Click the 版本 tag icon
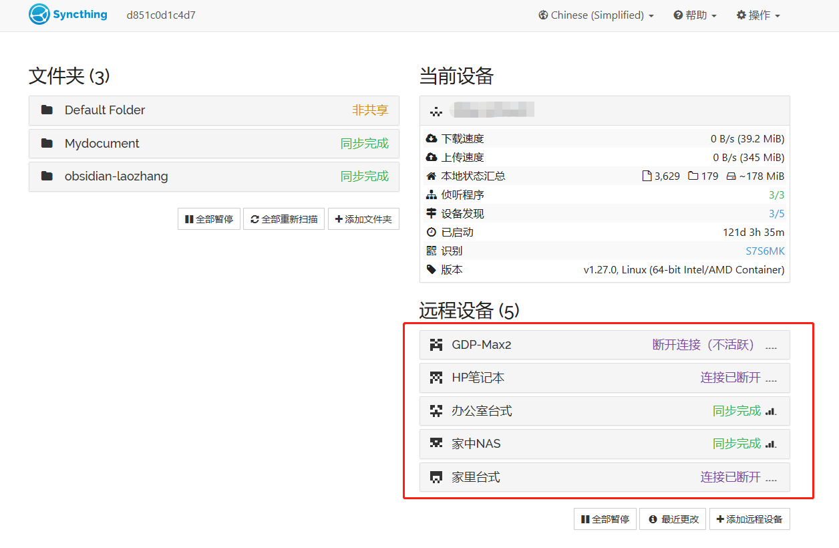The height and width of the screenshot is (548, 839). click(432, 270)
